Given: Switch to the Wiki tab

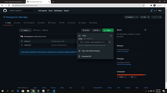Looking at the screenshot, I should (x=62, y=23).
